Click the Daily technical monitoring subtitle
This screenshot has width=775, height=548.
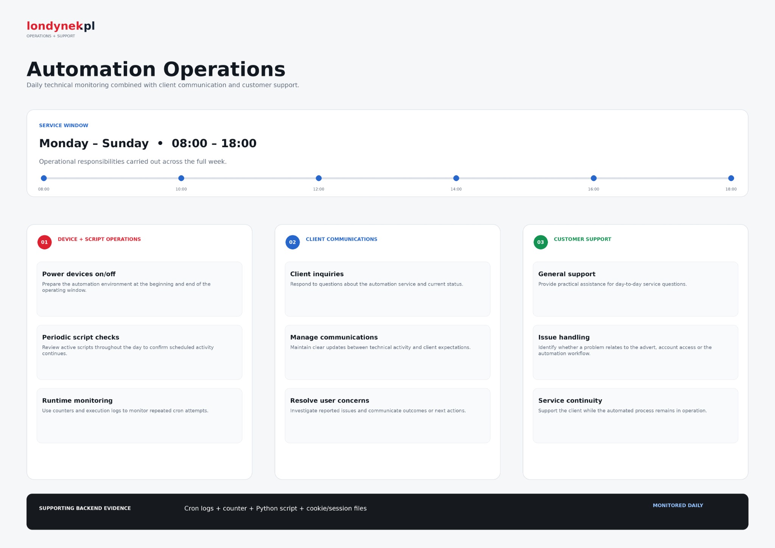[x=163, y=85]
